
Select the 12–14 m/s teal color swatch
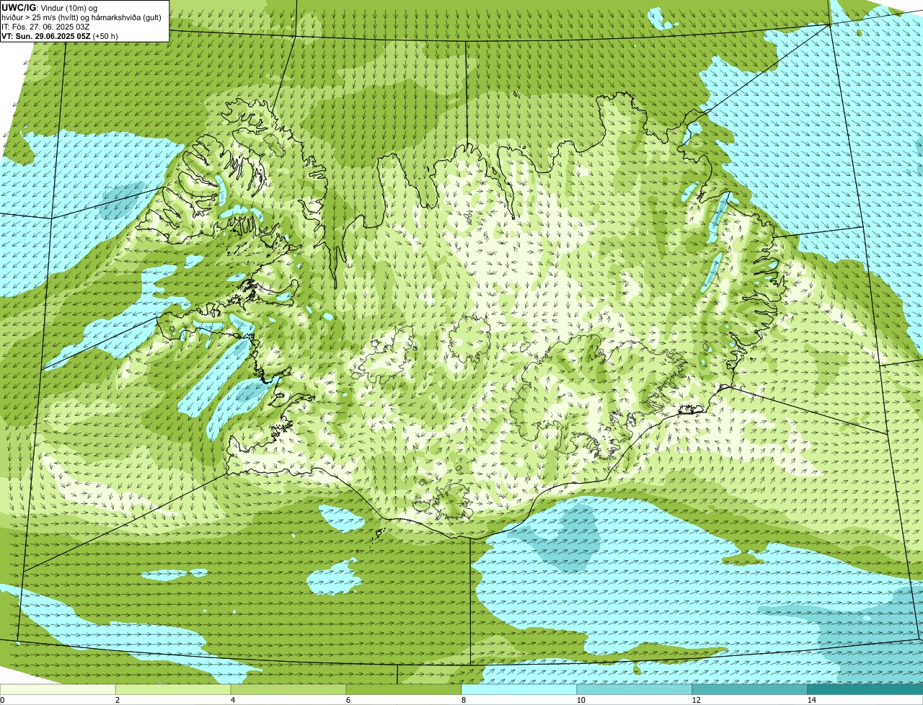pyautogui.click(x=750, y=689)
